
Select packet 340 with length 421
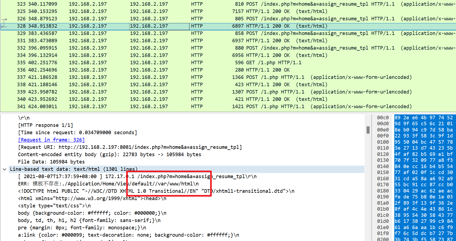pos(228,99)
